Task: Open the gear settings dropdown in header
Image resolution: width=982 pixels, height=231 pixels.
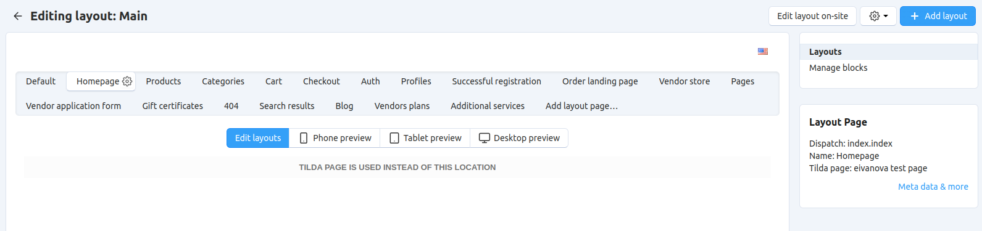Action: pyautogui.click(x=878, y=16)
